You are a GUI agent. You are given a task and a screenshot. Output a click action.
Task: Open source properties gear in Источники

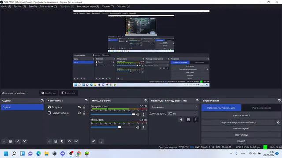[62, 141]
